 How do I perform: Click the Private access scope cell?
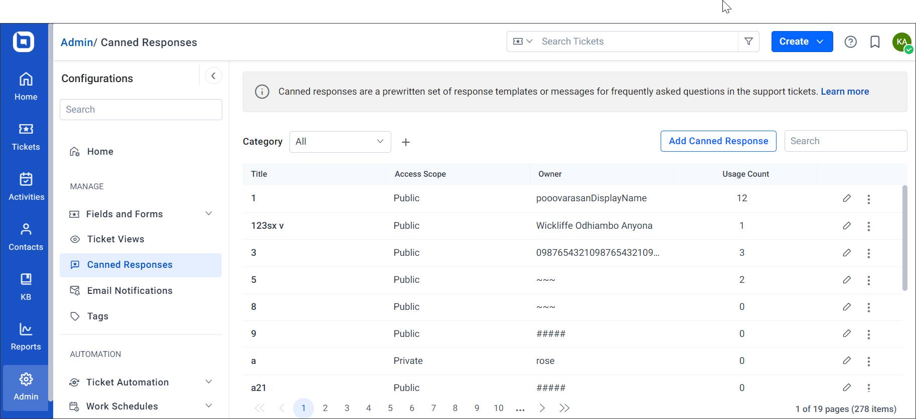pos(408,361)
